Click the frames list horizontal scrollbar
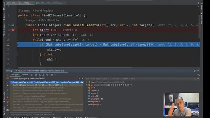Screen dimensions: 210x118 pos(31,112)
